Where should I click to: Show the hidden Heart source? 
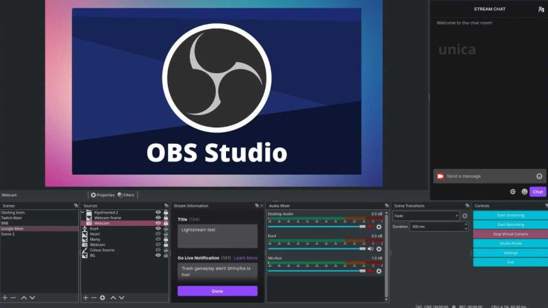click(x=158, y=234)
